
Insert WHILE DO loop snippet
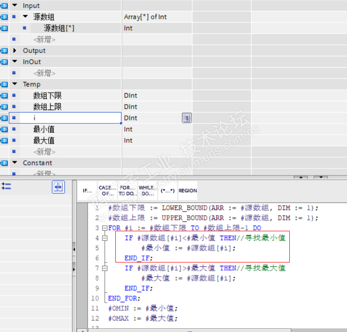click(x=147, y=191)
